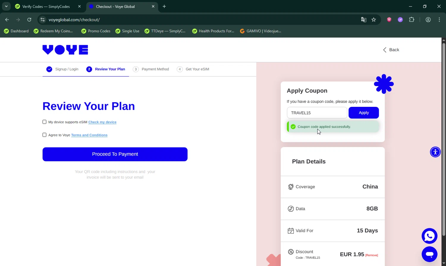Open the red shield extension icon
446x266 pixels.
click(389, 20)
